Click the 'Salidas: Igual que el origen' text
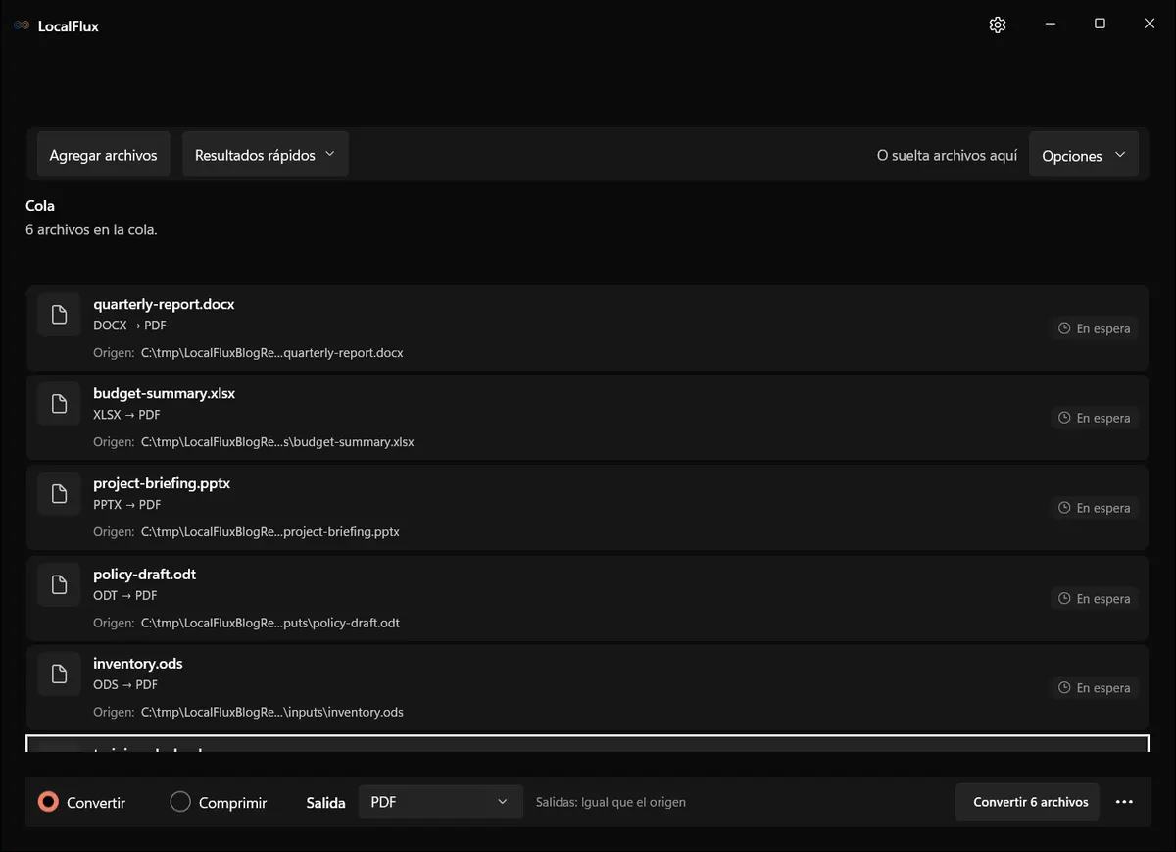1176x852 pixels. click(x=611, y=802)
